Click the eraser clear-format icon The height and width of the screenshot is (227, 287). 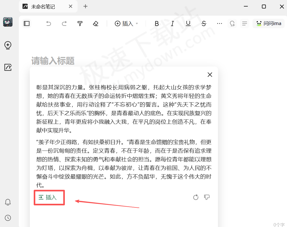click(96, 24)
